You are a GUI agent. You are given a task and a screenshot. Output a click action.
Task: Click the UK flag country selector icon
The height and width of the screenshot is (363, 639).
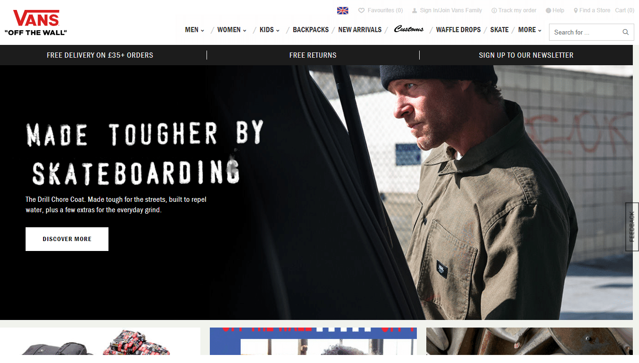click(x=342, y=10)
